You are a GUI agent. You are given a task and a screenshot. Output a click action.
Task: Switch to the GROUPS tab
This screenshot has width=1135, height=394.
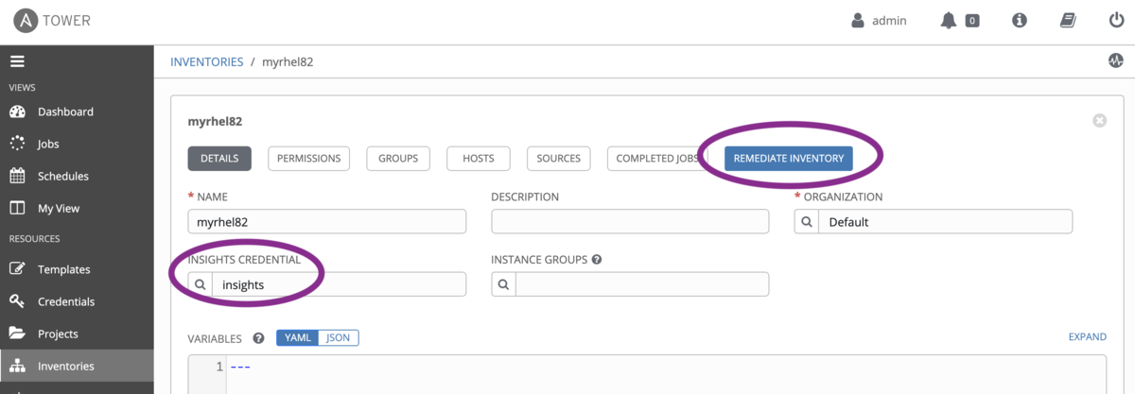point(398,159)
